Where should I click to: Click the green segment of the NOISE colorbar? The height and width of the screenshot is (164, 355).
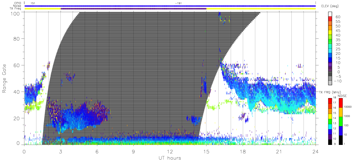(341, 121)
